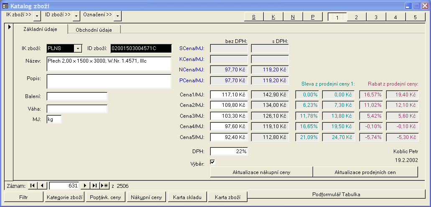This screenshot has height=207, width=431.
Task: Open the Karta skladu button
Action: pos(188,197)
